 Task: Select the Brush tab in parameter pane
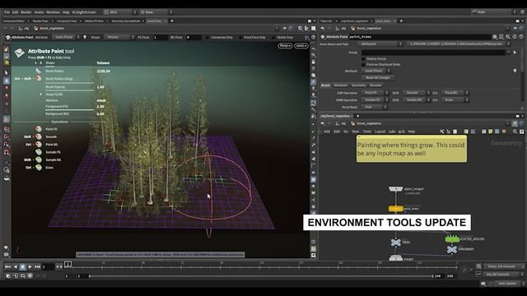[x=325, y=86]
